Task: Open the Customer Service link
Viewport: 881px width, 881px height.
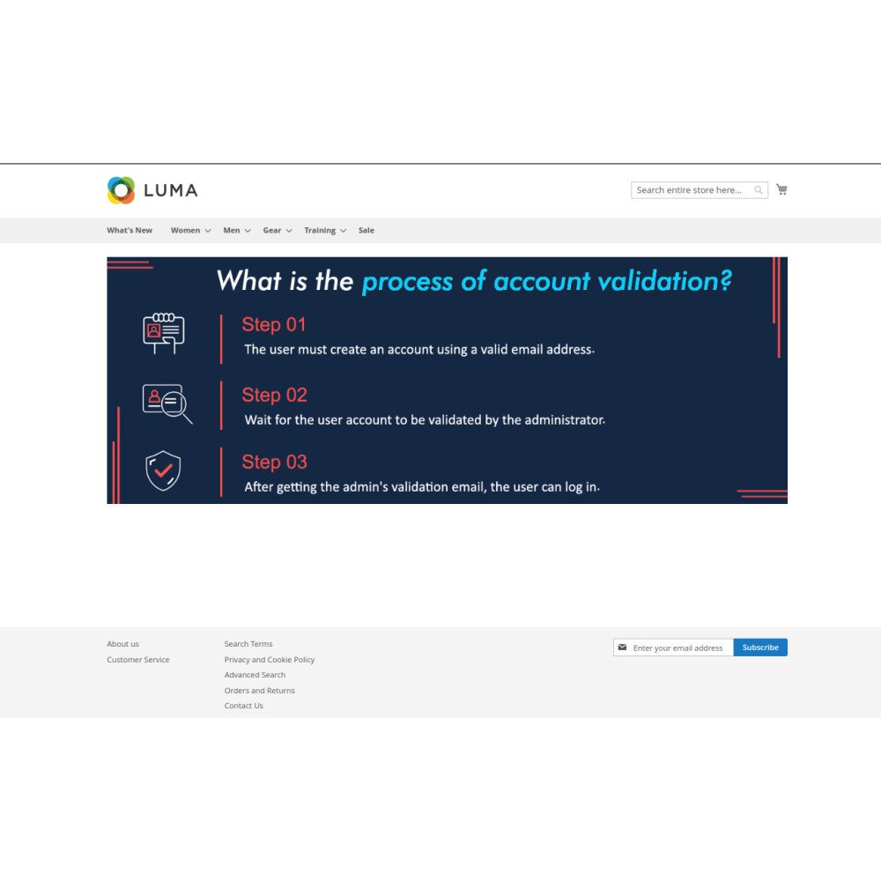Action: (137, 660)
